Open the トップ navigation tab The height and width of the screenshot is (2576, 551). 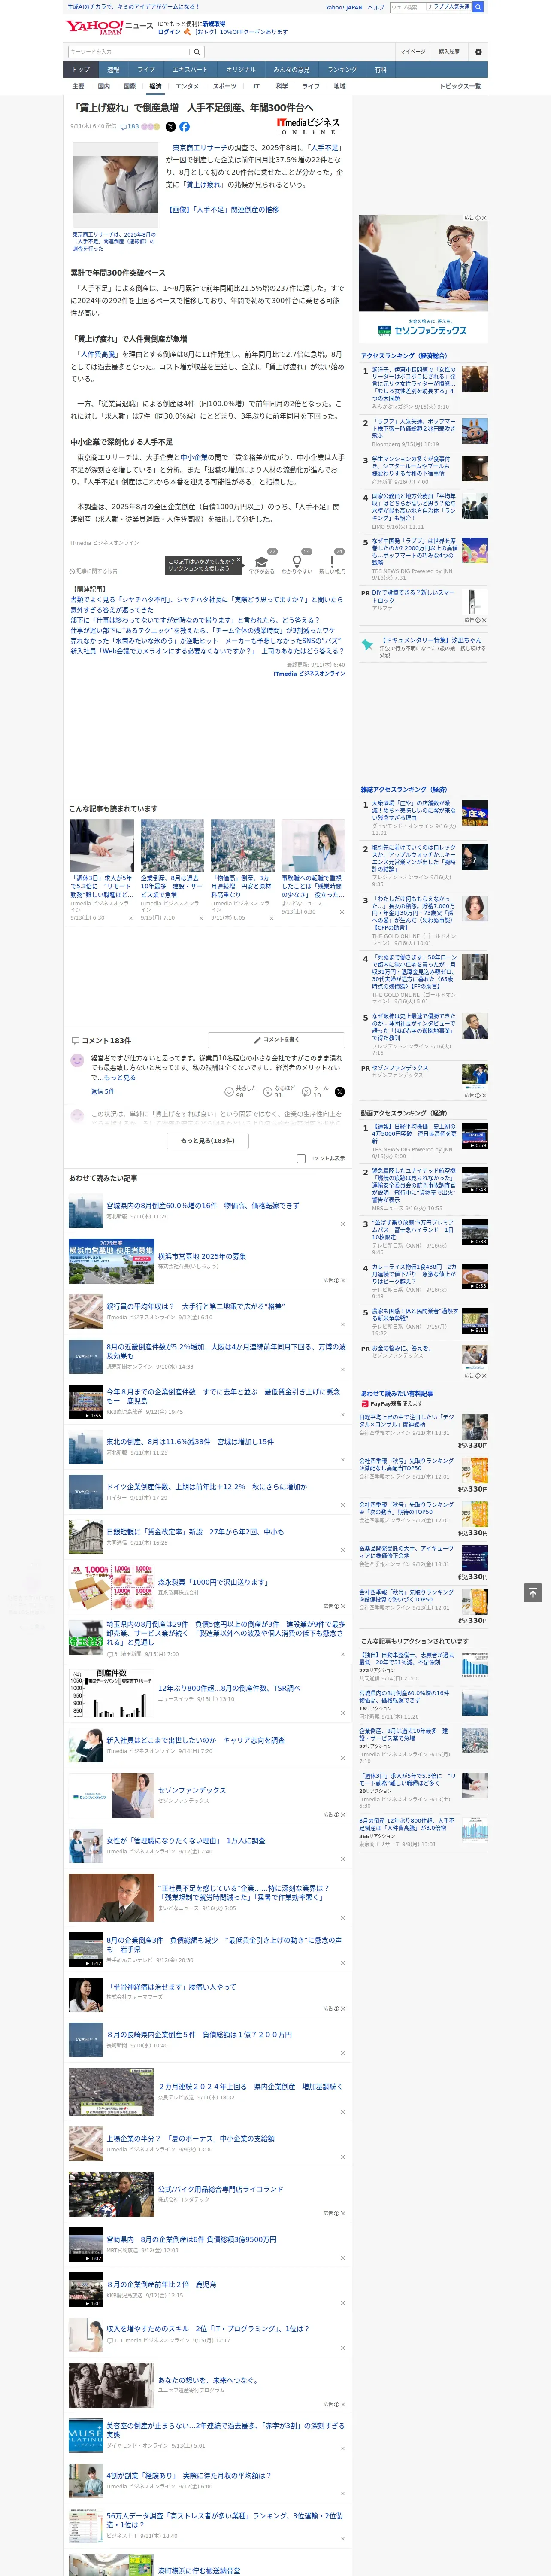click(x=81, y=70)
